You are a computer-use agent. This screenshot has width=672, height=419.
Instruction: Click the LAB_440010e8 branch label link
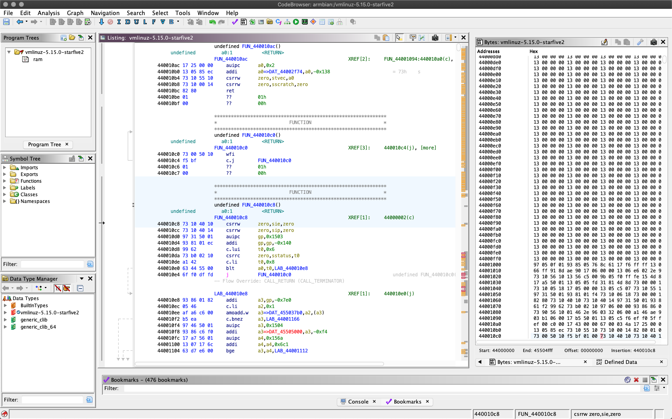(x=291, y=268)
